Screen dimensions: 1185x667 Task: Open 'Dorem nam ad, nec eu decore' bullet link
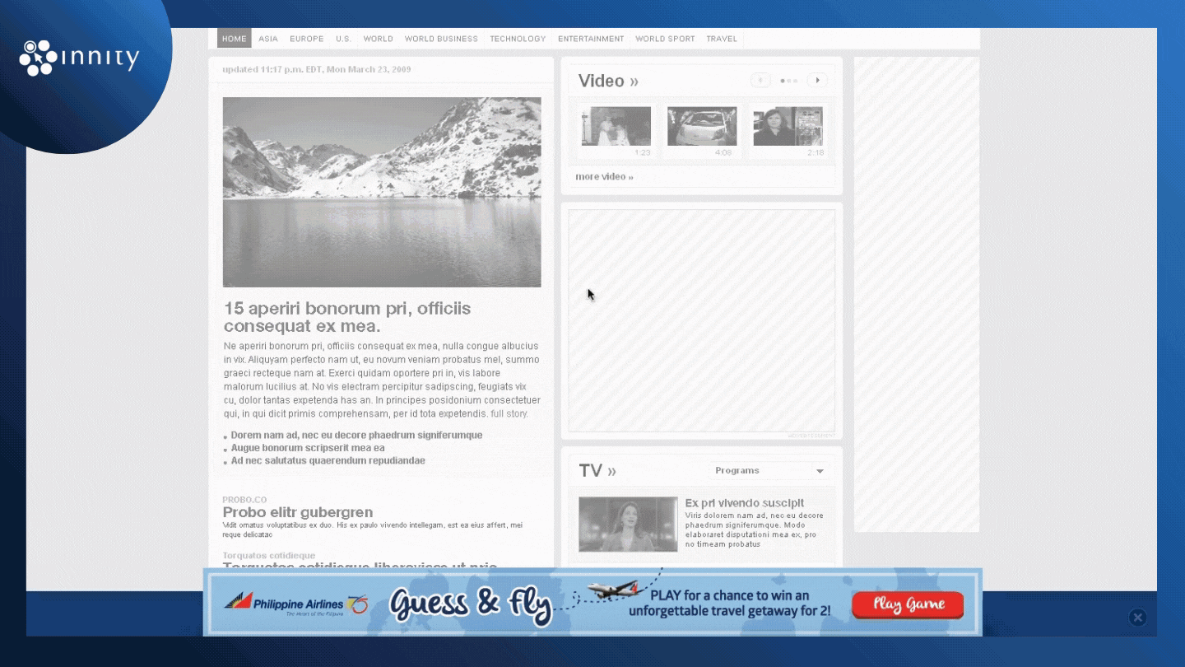[356, 435]
